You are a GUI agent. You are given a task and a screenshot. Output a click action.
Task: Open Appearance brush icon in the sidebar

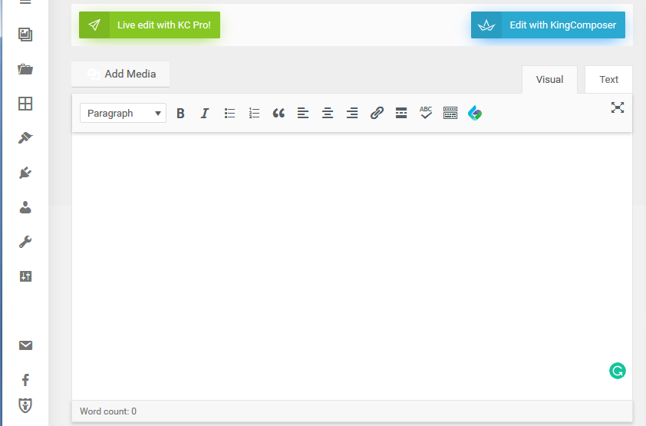point(25,137)
